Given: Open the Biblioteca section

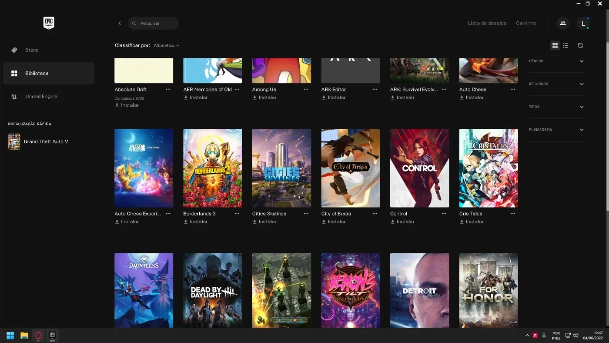Looking at the screenshot, I should coord(48,73).
